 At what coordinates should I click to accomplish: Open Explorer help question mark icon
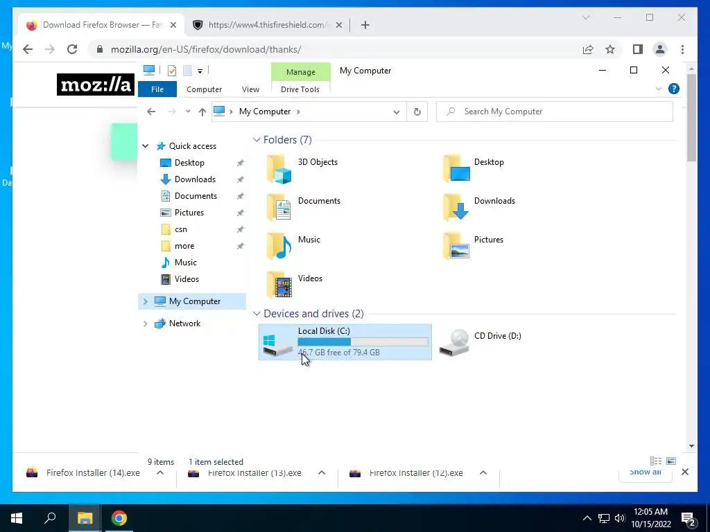click(x=674, y=89)
